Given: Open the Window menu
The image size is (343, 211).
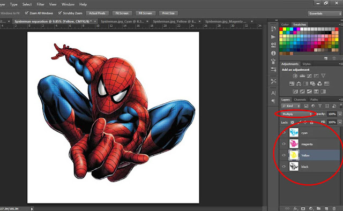Looking at the screenshot, I should 68,4.
